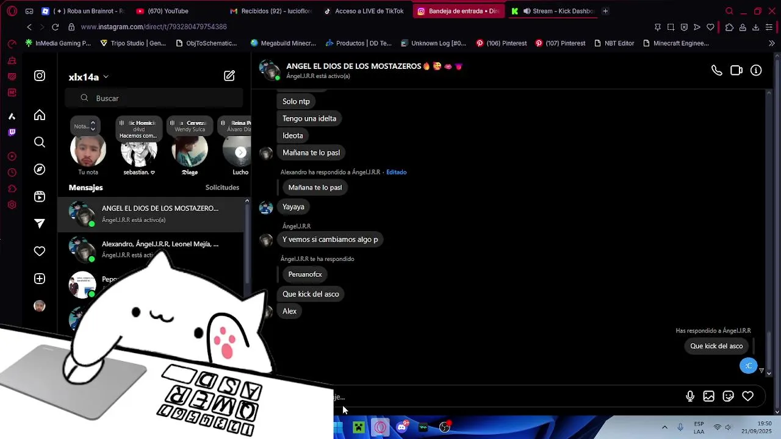781x439 pixels.
Task: Open the Megabuild Minecraft bookmark
Action: pos(283,43)
